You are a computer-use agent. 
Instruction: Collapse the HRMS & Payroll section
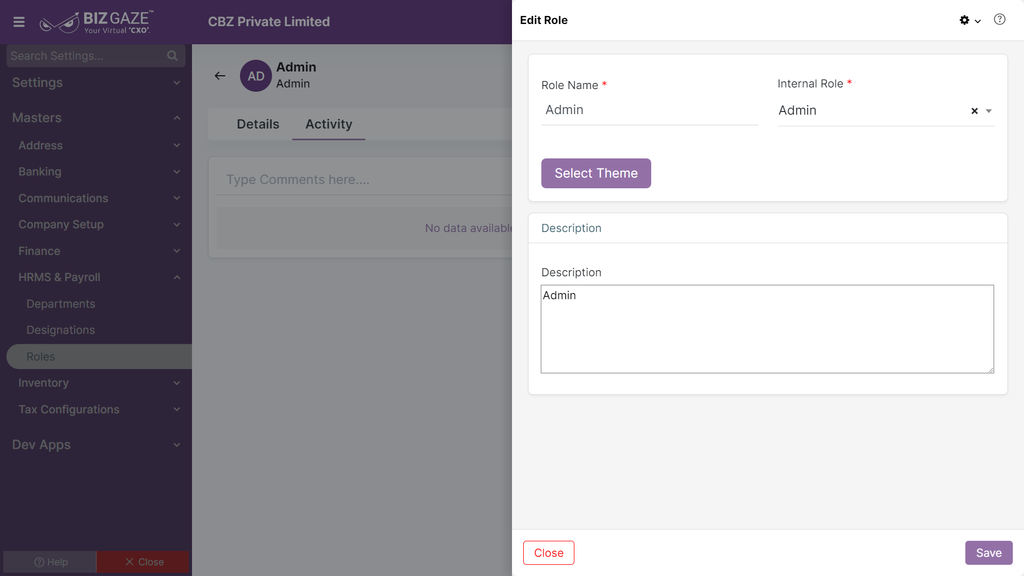pyautogui.click(x=177, y=277)
